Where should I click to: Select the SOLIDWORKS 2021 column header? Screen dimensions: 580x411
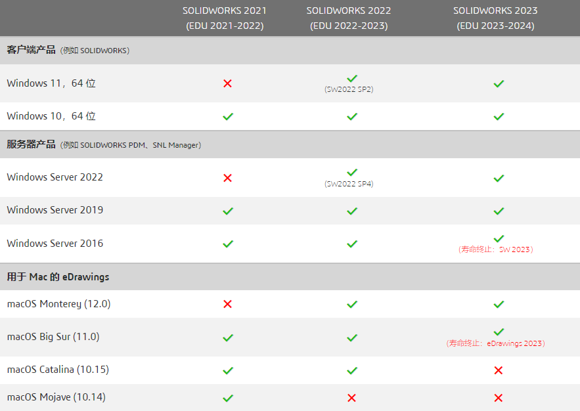[x=225, y=18]
